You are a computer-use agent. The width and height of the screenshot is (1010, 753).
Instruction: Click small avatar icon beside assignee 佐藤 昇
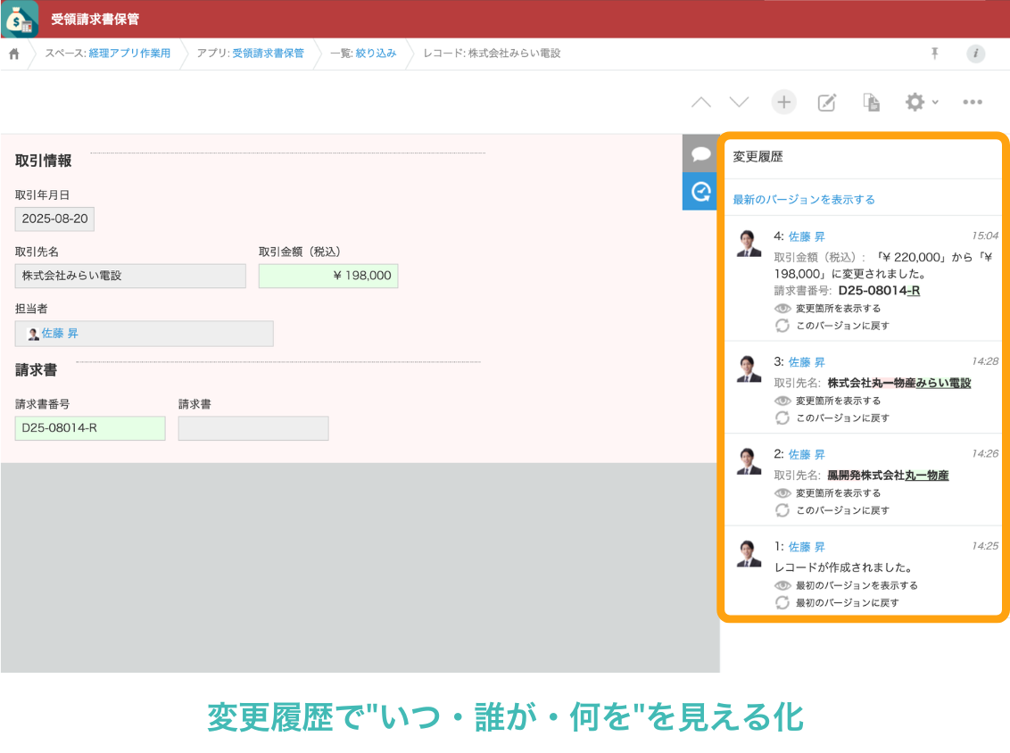(x=34, y=334)
